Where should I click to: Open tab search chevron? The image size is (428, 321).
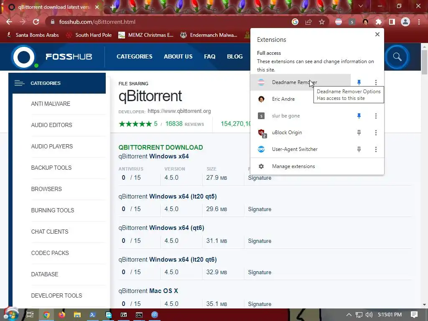(x=361, y=6)
